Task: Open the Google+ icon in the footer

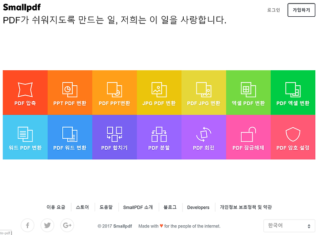Action: click(67, 225)
